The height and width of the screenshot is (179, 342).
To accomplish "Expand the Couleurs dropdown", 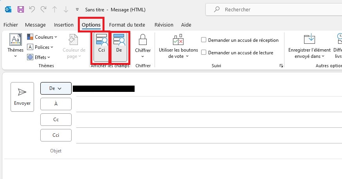I will point(42,37).
